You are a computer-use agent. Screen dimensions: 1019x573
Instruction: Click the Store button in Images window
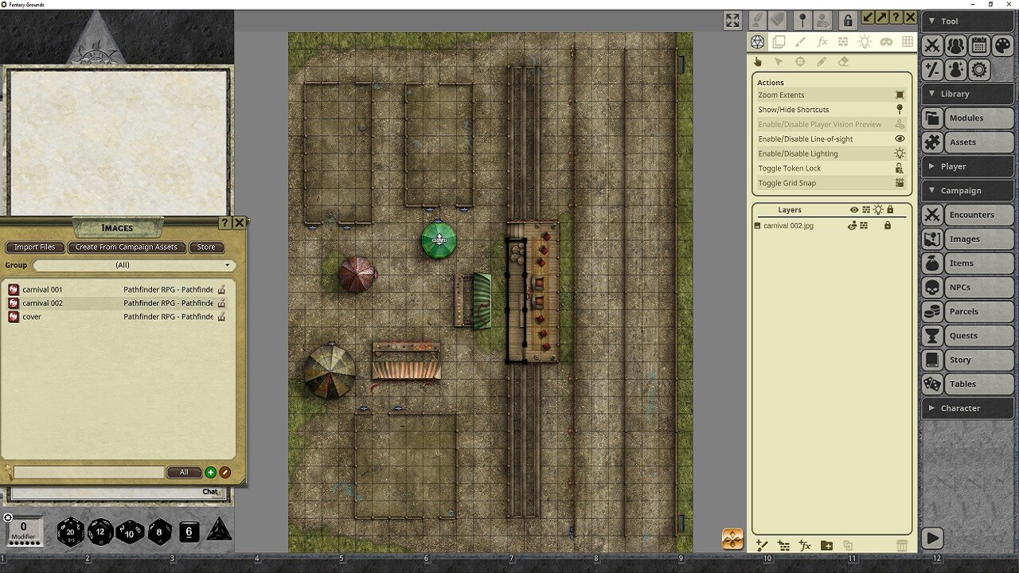coord(206,247)
